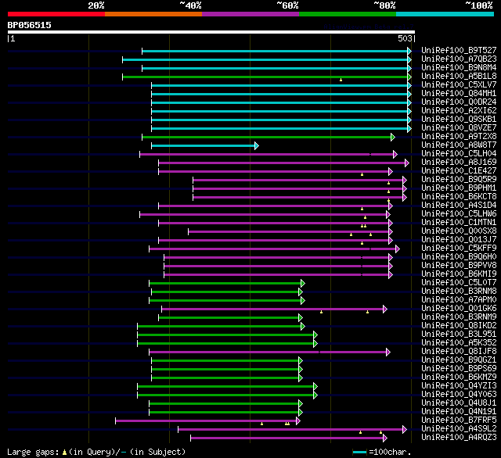501x458 pixels.
Task: Select the UniRef100_B3RNM8 label
Action: click(x=459, y=292)
